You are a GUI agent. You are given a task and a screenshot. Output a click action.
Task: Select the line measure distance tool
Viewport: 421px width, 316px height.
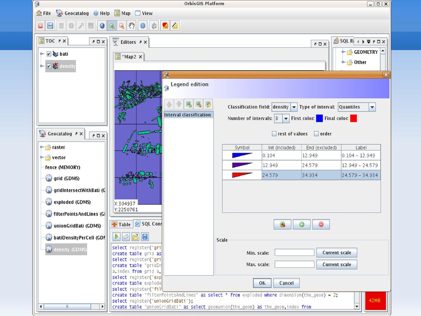[x=175, y=26]
